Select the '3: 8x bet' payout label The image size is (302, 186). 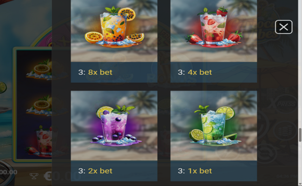(x=95, y=72)
